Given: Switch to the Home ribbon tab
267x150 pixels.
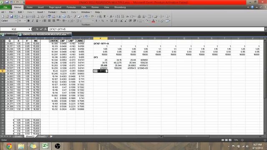Looking at the screenshot, I should pos(30,7).
